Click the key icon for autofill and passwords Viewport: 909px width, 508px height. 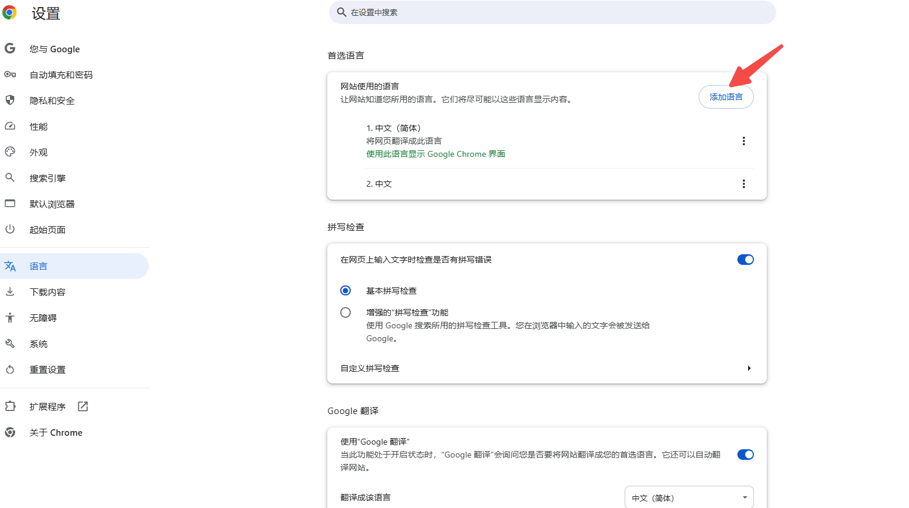click(10, 75)
